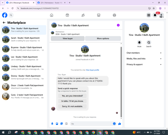Go back with the browser back arrow
Screen dimensions: 168x135
point(3,8)
